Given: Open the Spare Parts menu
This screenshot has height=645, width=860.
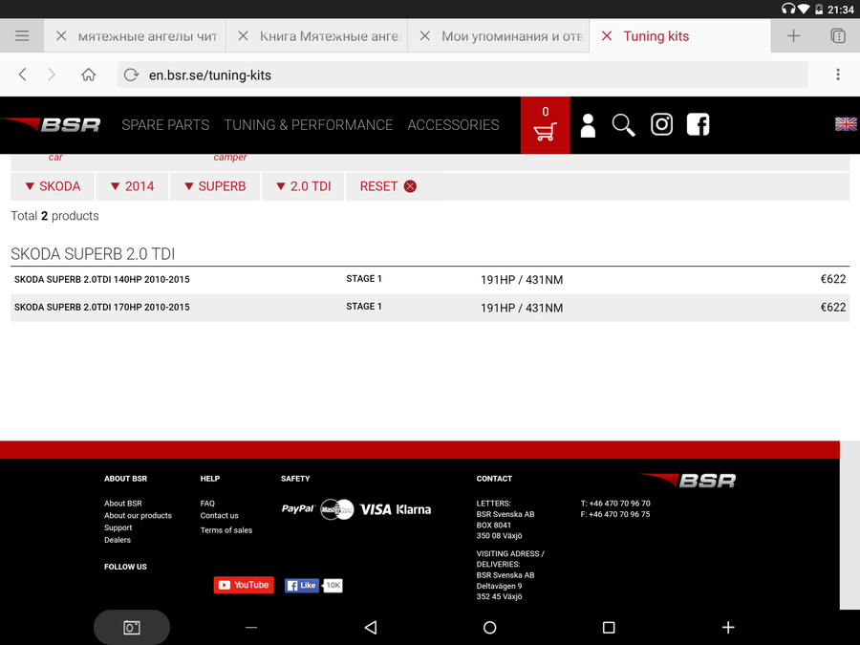Looking at the screenshot, I should (165, 125).
